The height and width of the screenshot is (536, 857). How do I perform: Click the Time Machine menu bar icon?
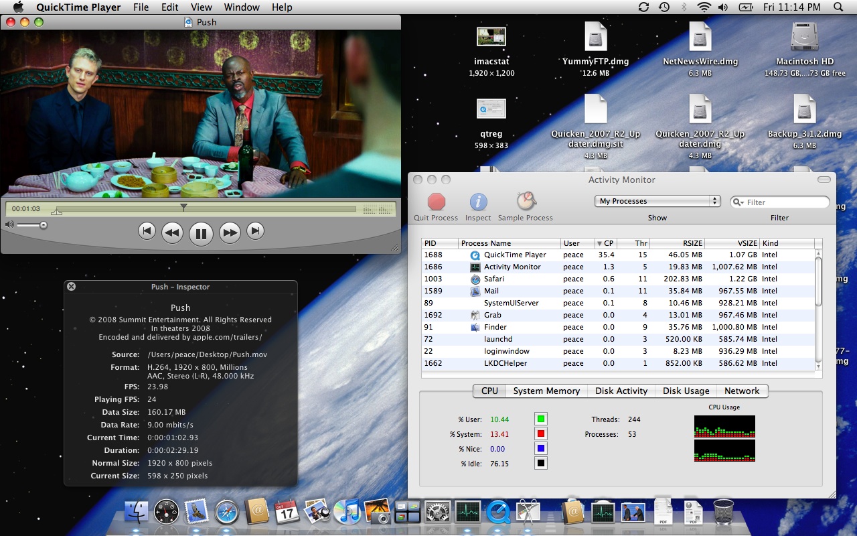pyautogui.click(x=664, y=7)
